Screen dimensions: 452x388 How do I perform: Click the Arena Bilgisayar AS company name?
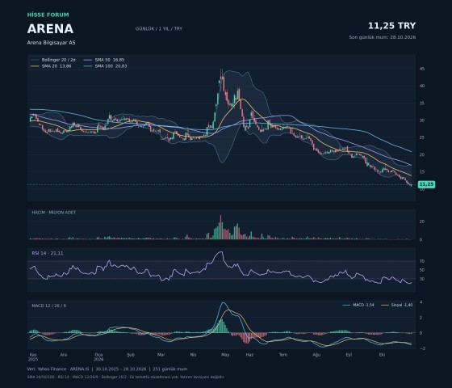[52, 42]
